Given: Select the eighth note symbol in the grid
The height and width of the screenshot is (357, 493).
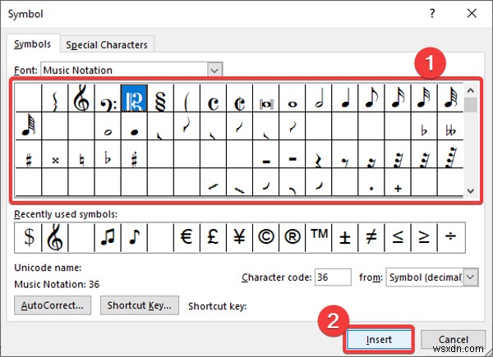Looking at the screenshot, I should click(371, 98).
